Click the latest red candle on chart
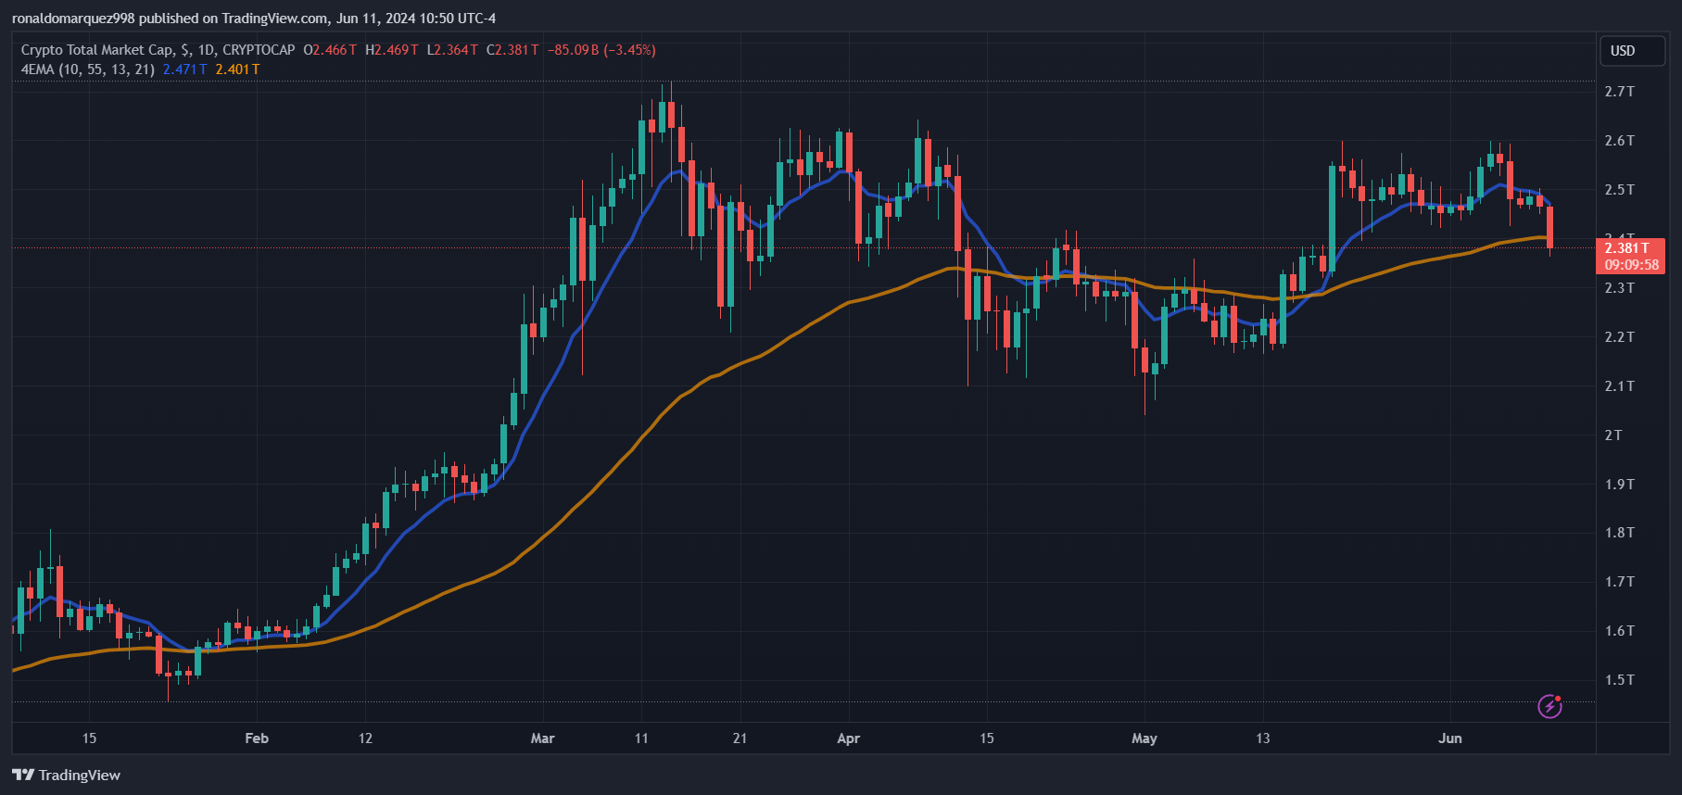1682x795 pixels. pyautogui.click(x=1549, y=227)
